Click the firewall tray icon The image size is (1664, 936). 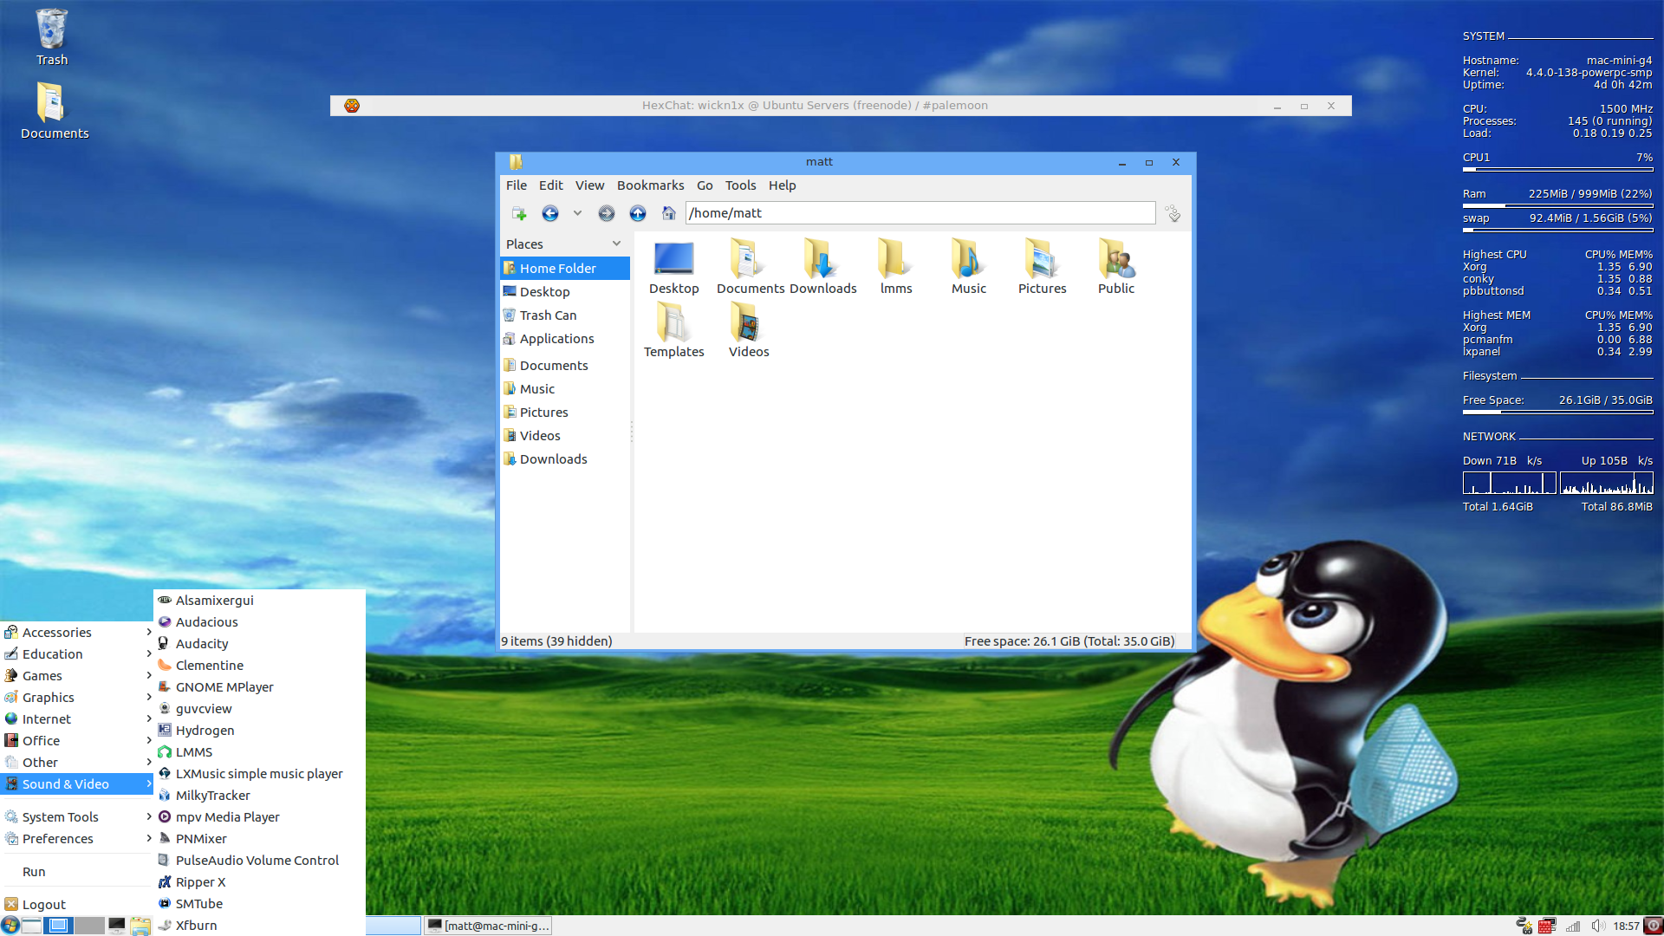pyautogui.click(x=1547, y=926)
